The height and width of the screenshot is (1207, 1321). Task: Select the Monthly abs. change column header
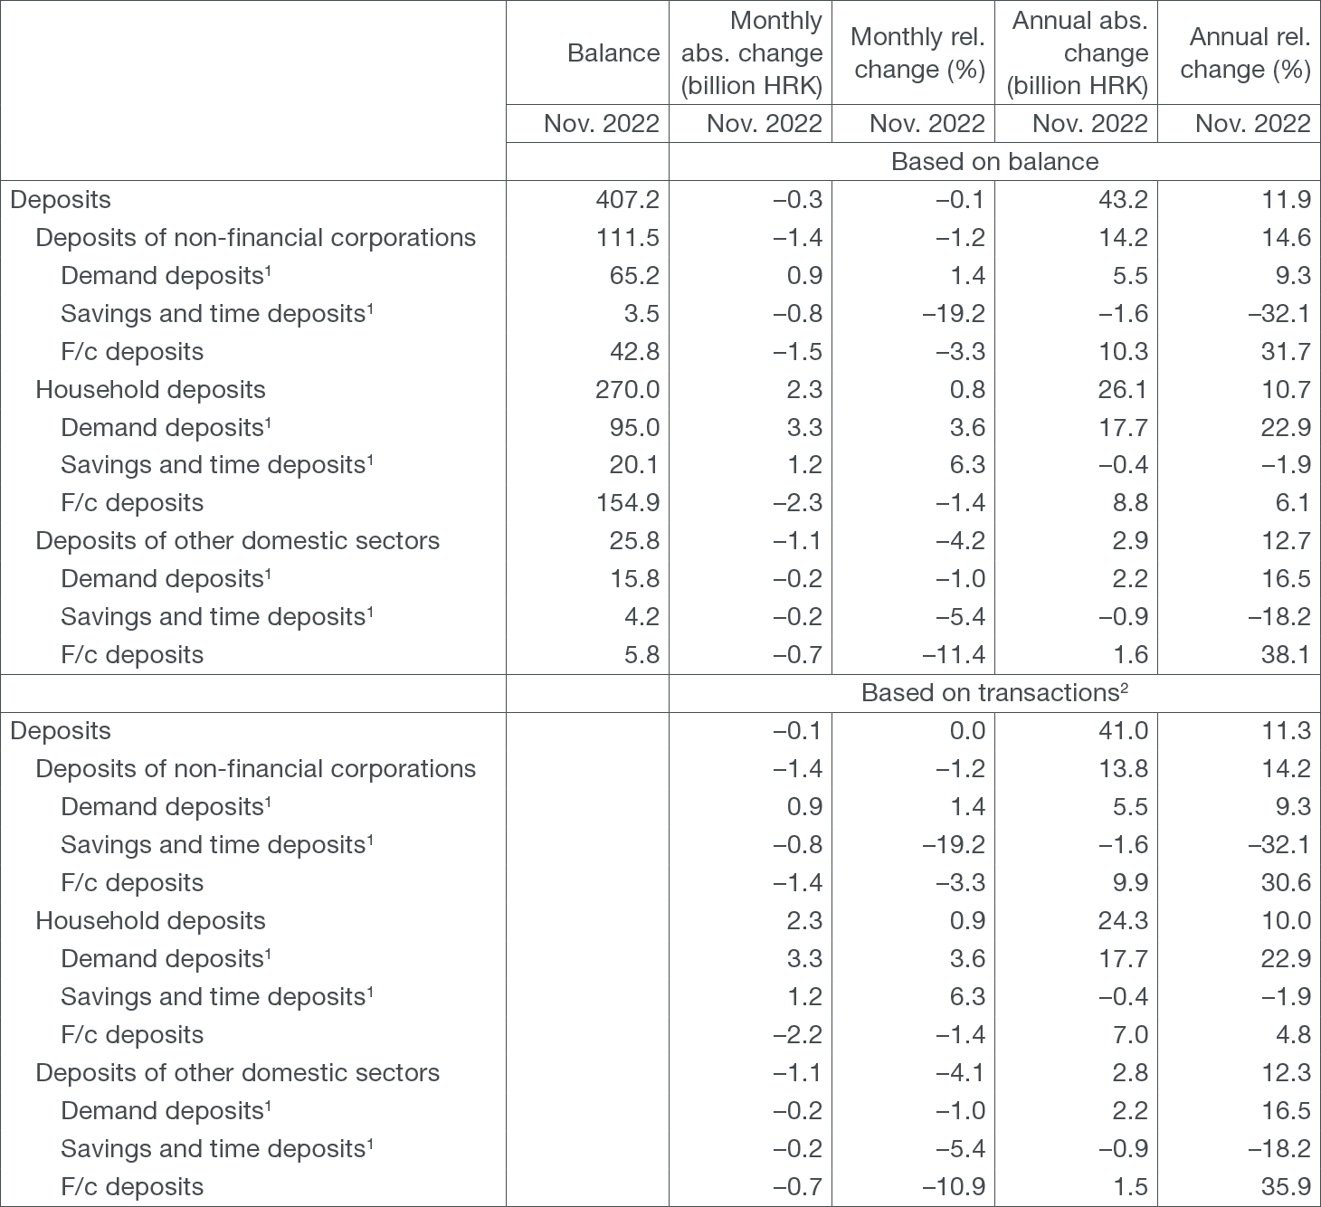pyautogui.click(x=751, y=52)
